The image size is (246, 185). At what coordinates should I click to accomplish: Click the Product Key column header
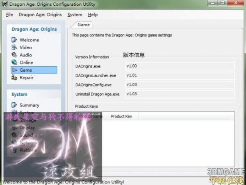[121, 116]
